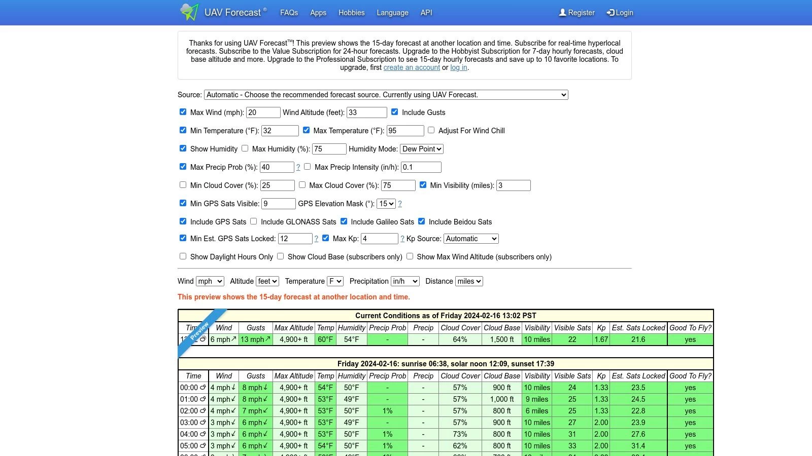Screen dimensions: 812x456
Task: Enable Adjust For Wind Chill
Action: tap(431, 130)
